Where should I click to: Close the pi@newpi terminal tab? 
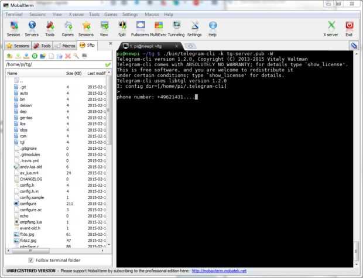click(176, 46)
